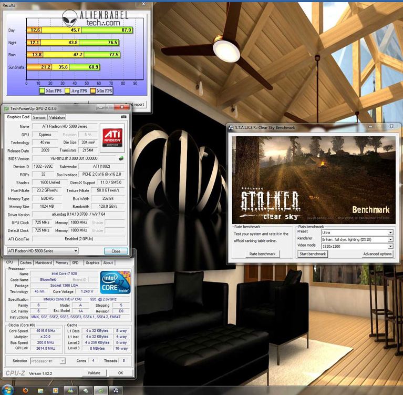
Task: Open the SPD tab in CPU-Z
Action: tap(75, 263)
